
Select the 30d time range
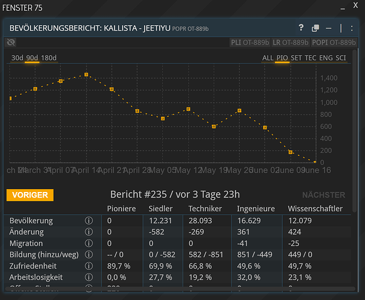tap(17, 58)
